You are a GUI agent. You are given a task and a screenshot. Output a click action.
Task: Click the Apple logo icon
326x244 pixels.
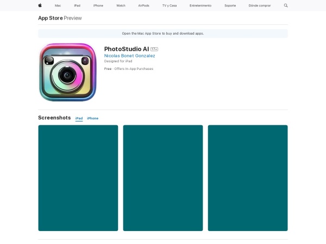pyautogui.click(x=40, y=5)
